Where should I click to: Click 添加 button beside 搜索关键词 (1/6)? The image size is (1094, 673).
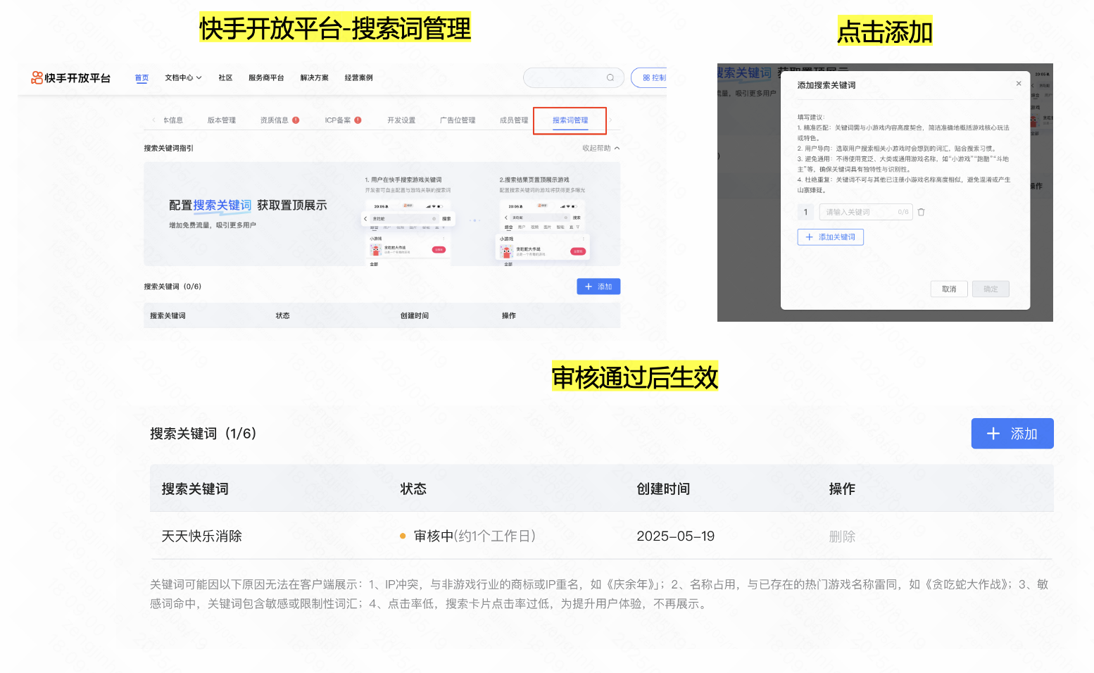pos(1012,434)
